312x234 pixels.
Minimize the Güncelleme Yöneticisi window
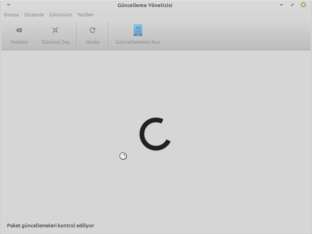281,5
